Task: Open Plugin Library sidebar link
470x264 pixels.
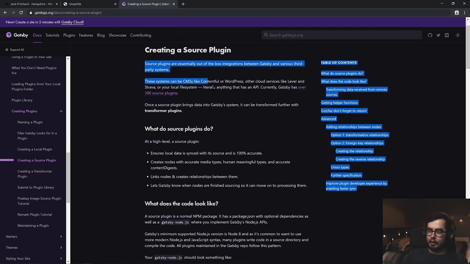Action: pyautogui.click(x=22, y=100)
